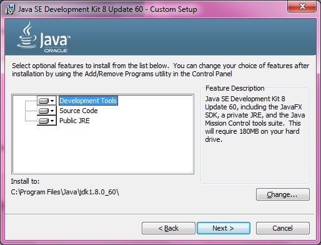Viewport: 321px width, 245px height.
Task: Click the install path C:\Program Files\Java\jdk1.8.0_60\
Action: tap(65, 192)
